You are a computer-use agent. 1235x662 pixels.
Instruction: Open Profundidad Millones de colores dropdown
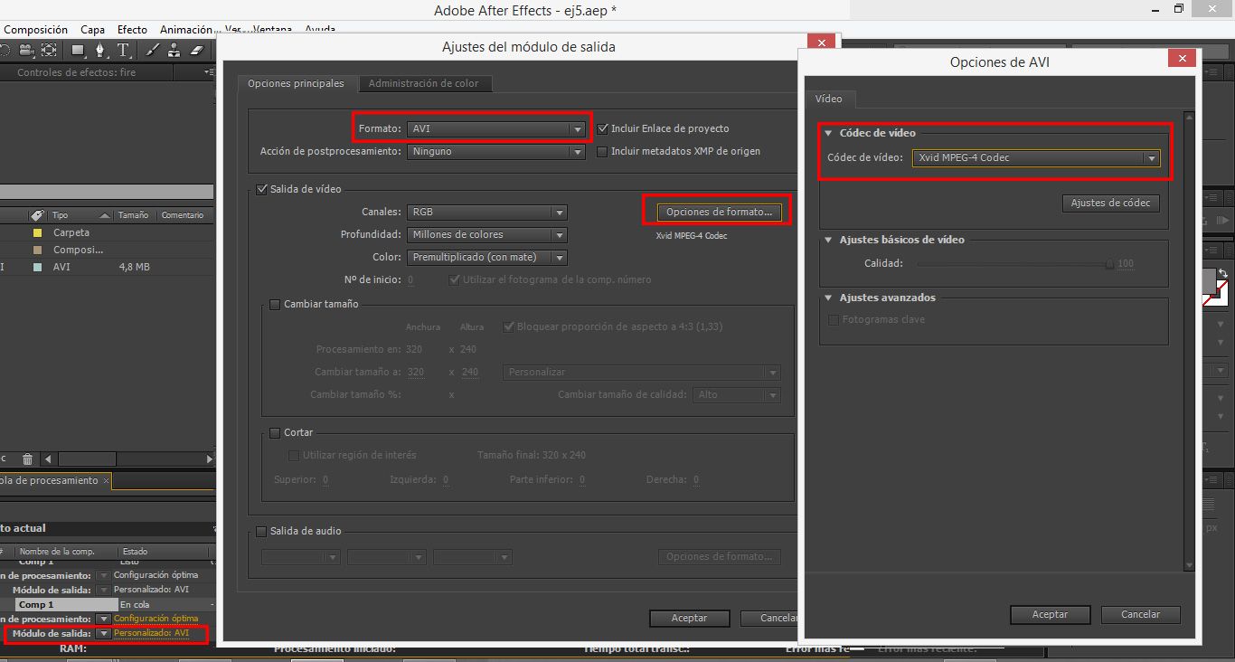(x=486, y=234)
